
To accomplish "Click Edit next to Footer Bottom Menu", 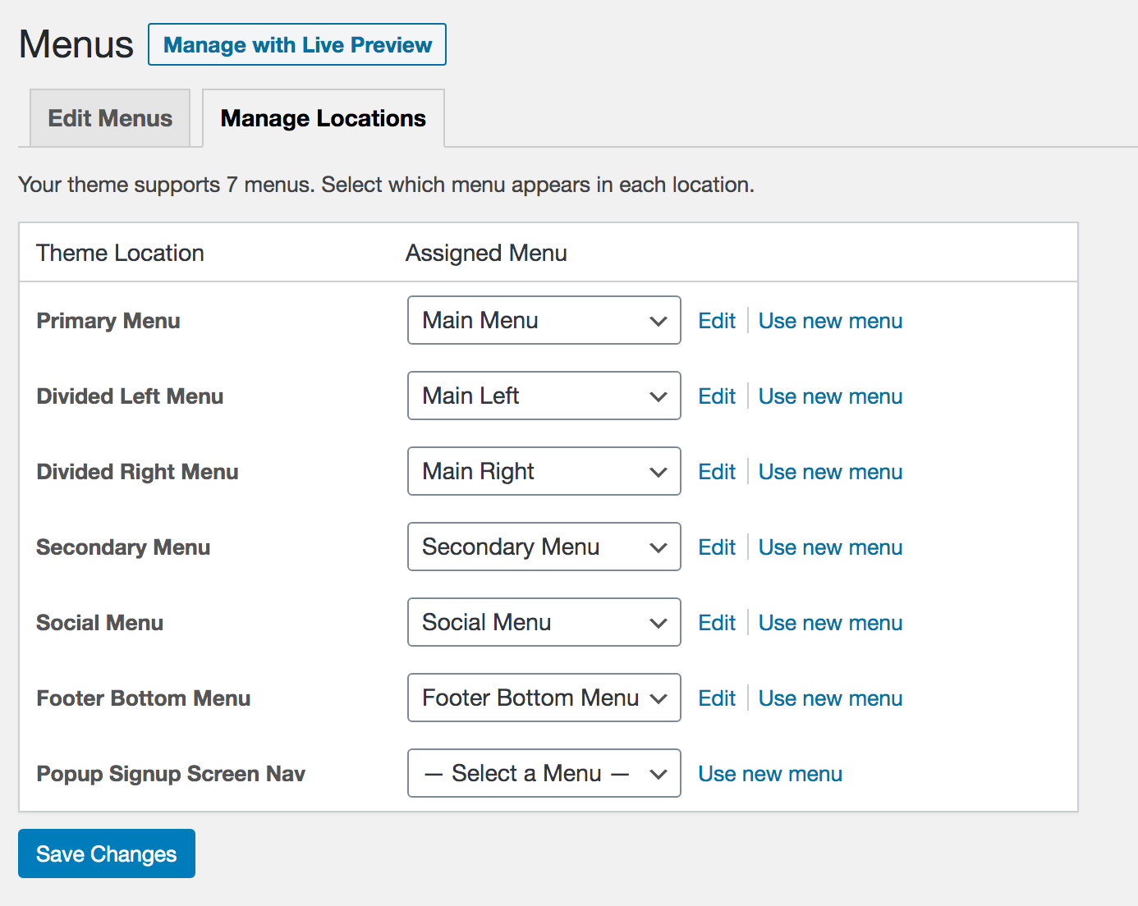I will [x=716, y=698].
